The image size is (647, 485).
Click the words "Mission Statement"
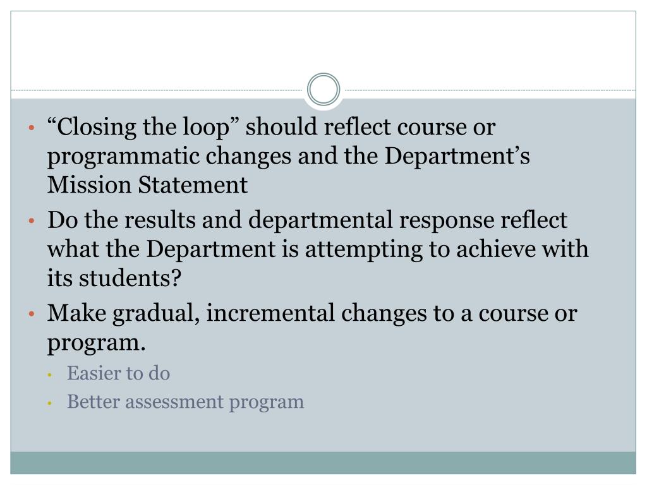147,185
